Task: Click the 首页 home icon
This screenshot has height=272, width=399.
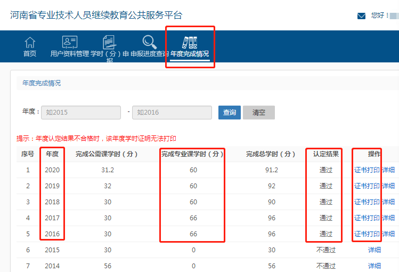Action: (x=30, y=42)
